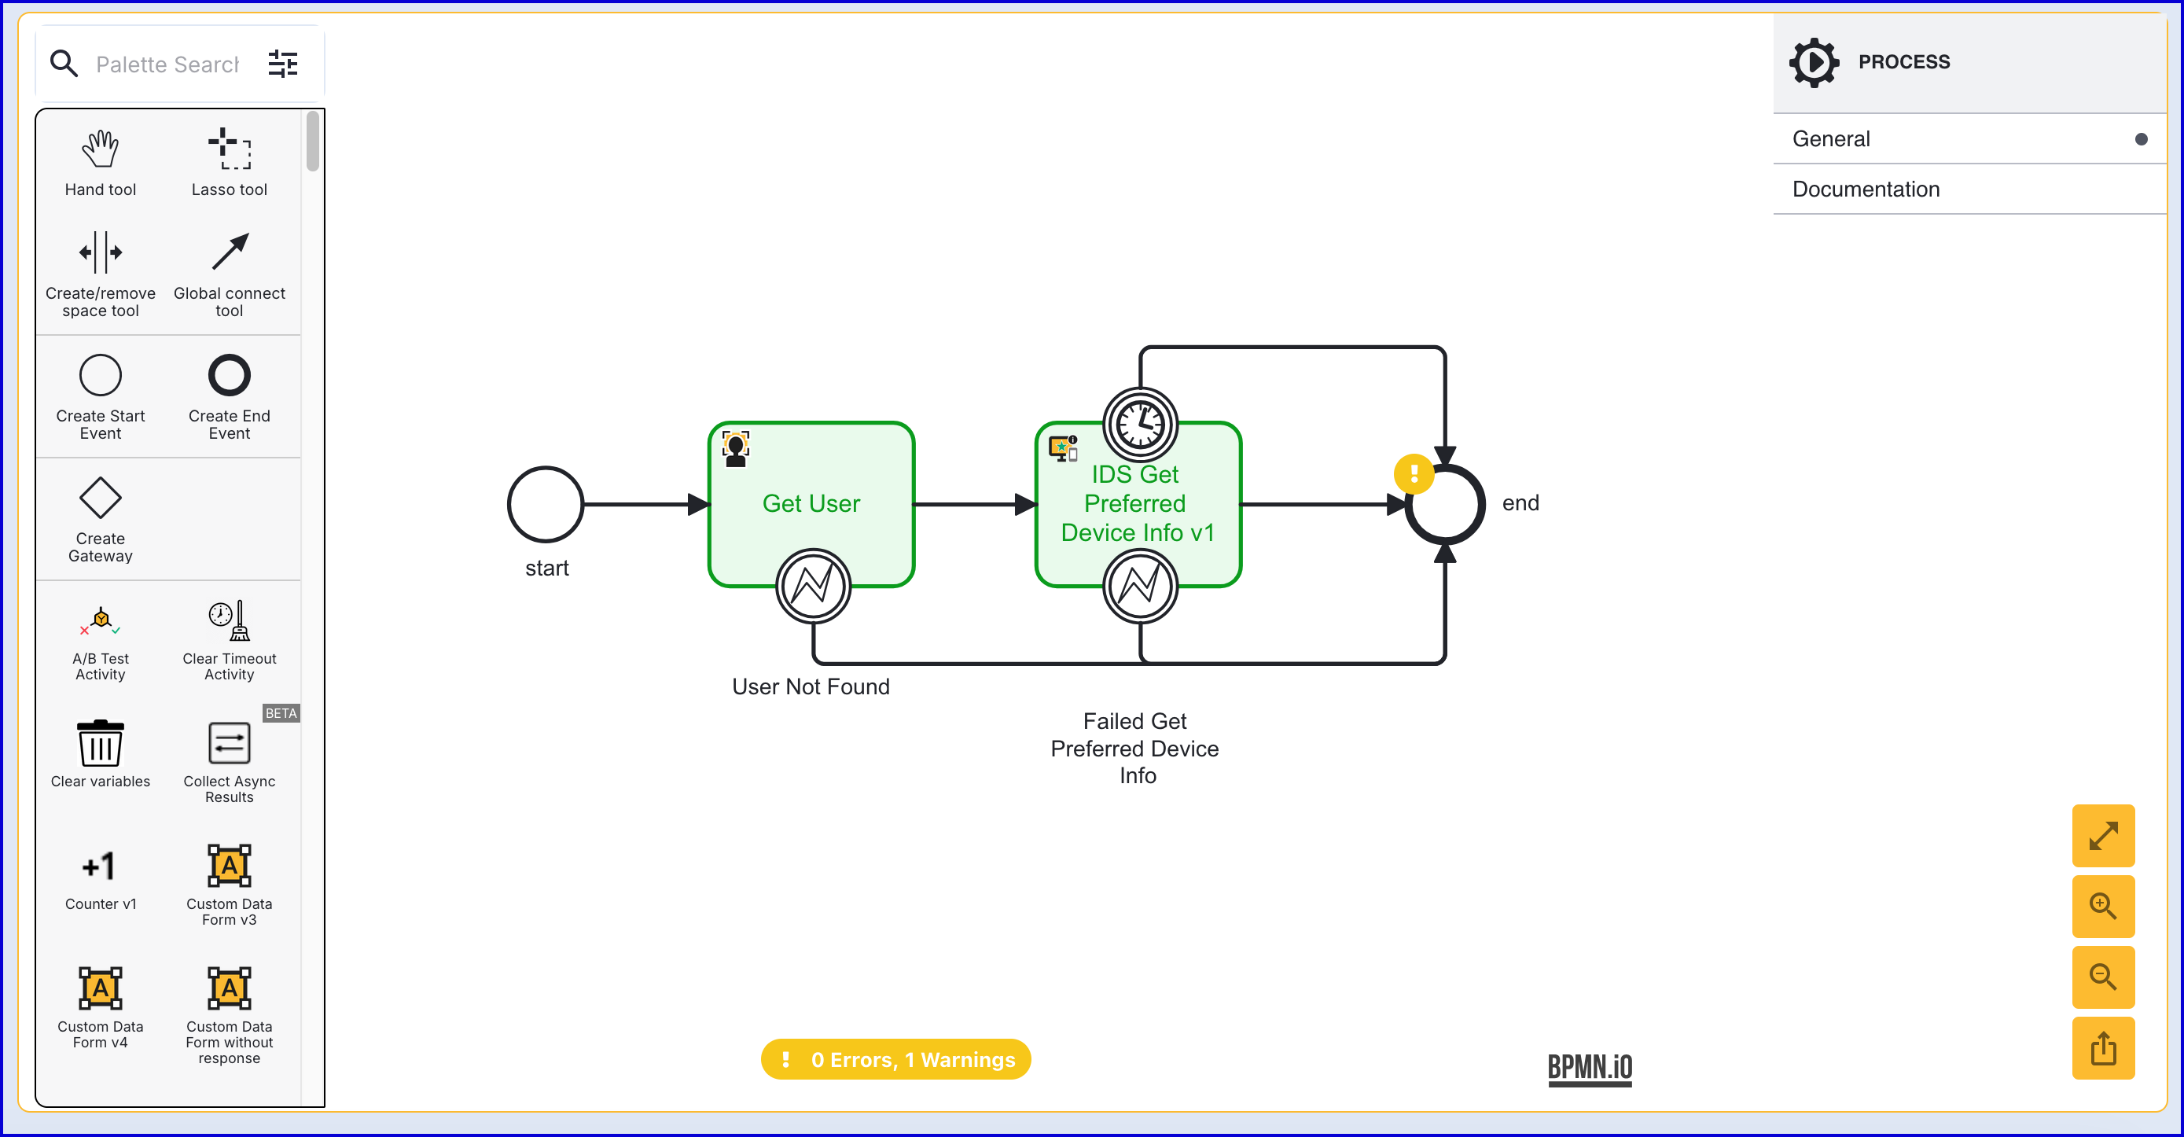Open the BPMN.io logo link
2184x1137 pixels.
pyautogui.click(x=1589, y=1067)
